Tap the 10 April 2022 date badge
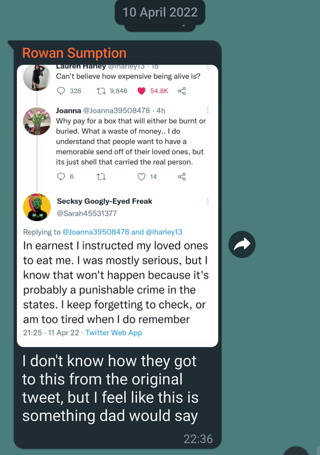Viewport: 320px width, 455px height. coord(160,13)
